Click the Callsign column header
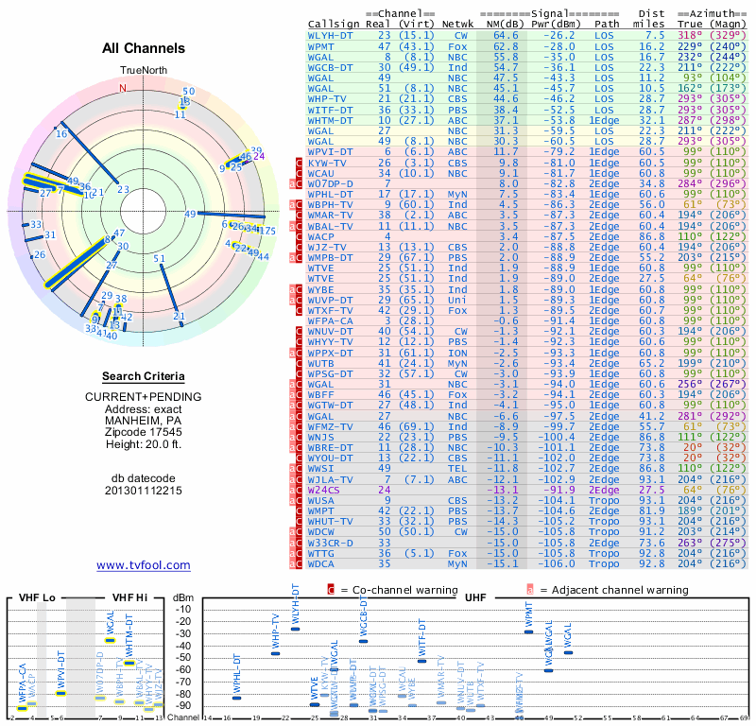 pyautogui.click(x=334, y=25)
